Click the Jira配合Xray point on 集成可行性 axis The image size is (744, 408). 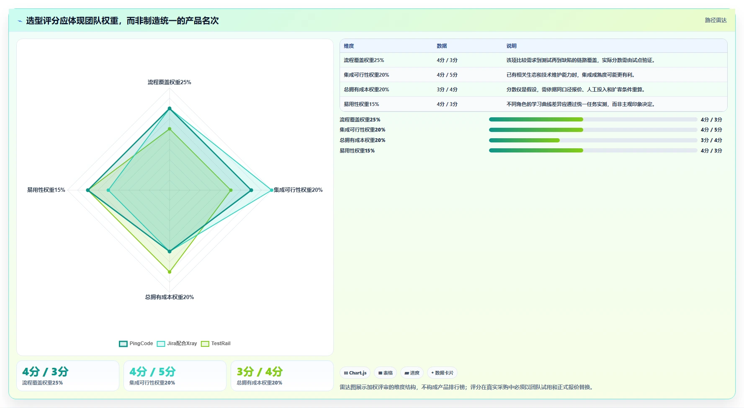click(x=271, y=190)
